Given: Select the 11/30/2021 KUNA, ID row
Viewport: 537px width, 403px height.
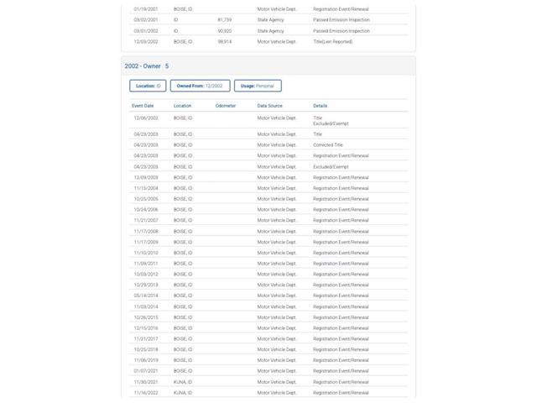Looking at the screenshot, I should 268,382.
